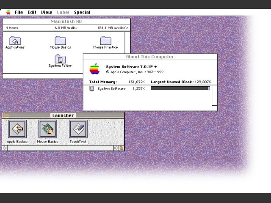
Task: Click the Launcher's left scroll arrow
Action: (5, 148)
